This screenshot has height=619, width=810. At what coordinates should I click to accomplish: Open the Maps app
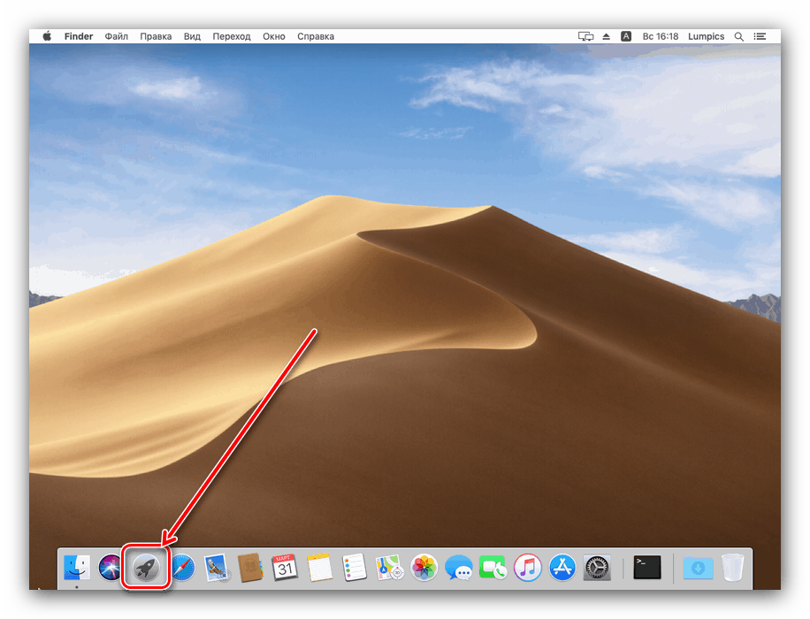(389, 568)
